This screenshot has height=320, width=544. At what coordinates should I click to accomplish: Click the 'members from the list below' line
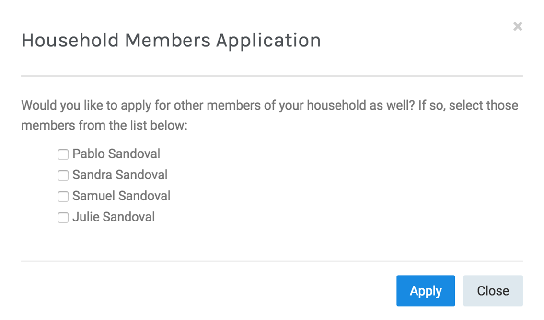click(x=104, y=126)
